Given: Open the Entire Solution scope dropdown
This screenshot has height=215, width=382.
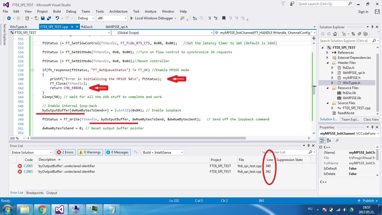Looking at the screenshot, I should coord(32,152).
